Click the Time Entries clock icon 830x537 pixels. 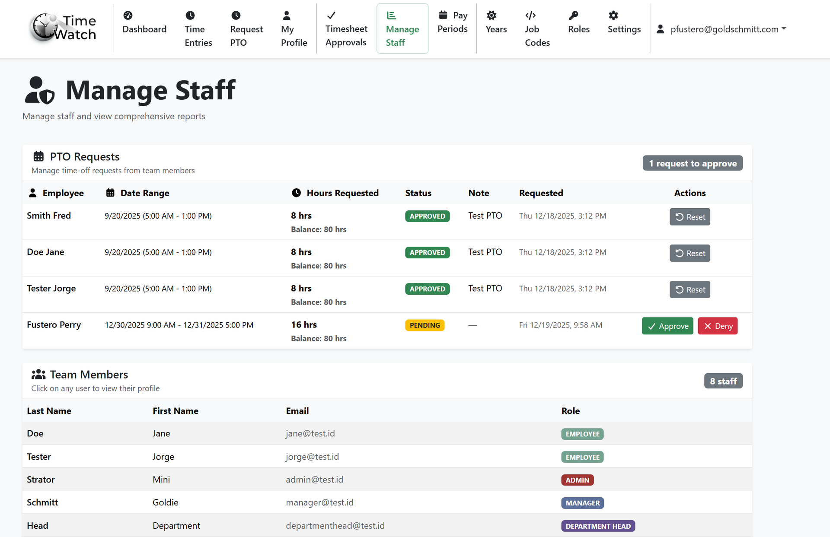coord(190,16)
